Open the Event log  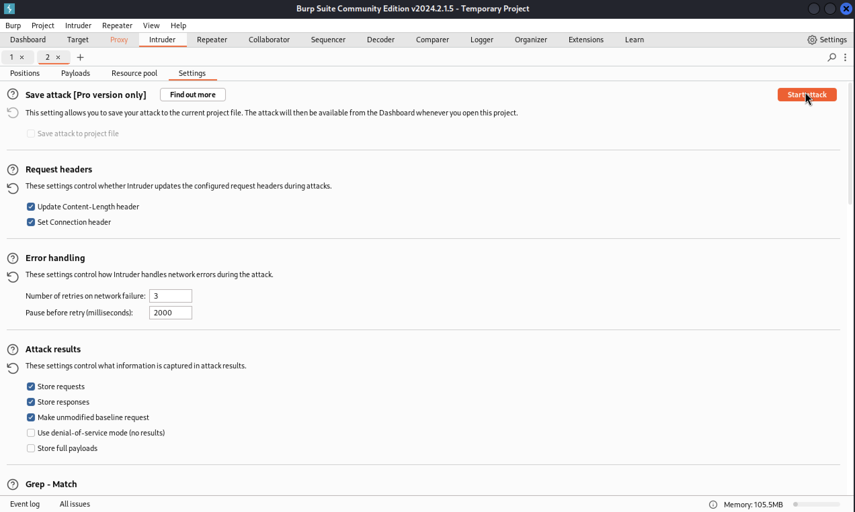[25, 504]
